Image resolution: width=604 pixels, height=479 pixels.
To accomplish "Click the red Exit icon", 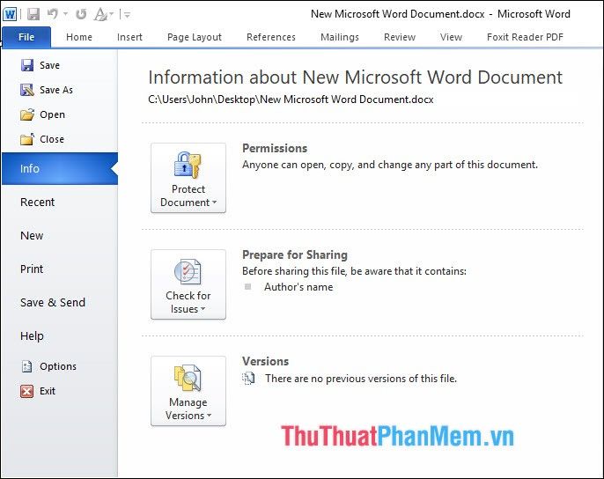I will click(x=26, y=391).
